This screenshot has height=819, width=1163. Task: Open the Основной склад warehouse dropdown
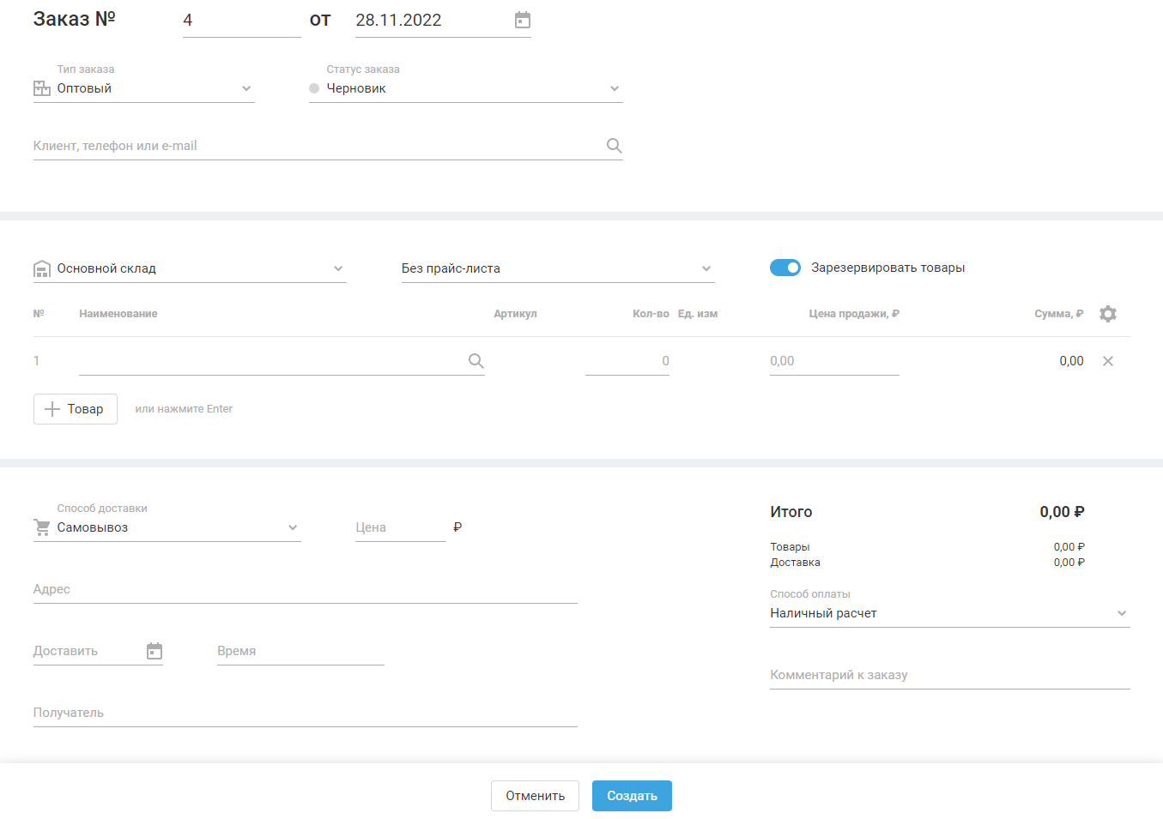(x=338, y=268)
